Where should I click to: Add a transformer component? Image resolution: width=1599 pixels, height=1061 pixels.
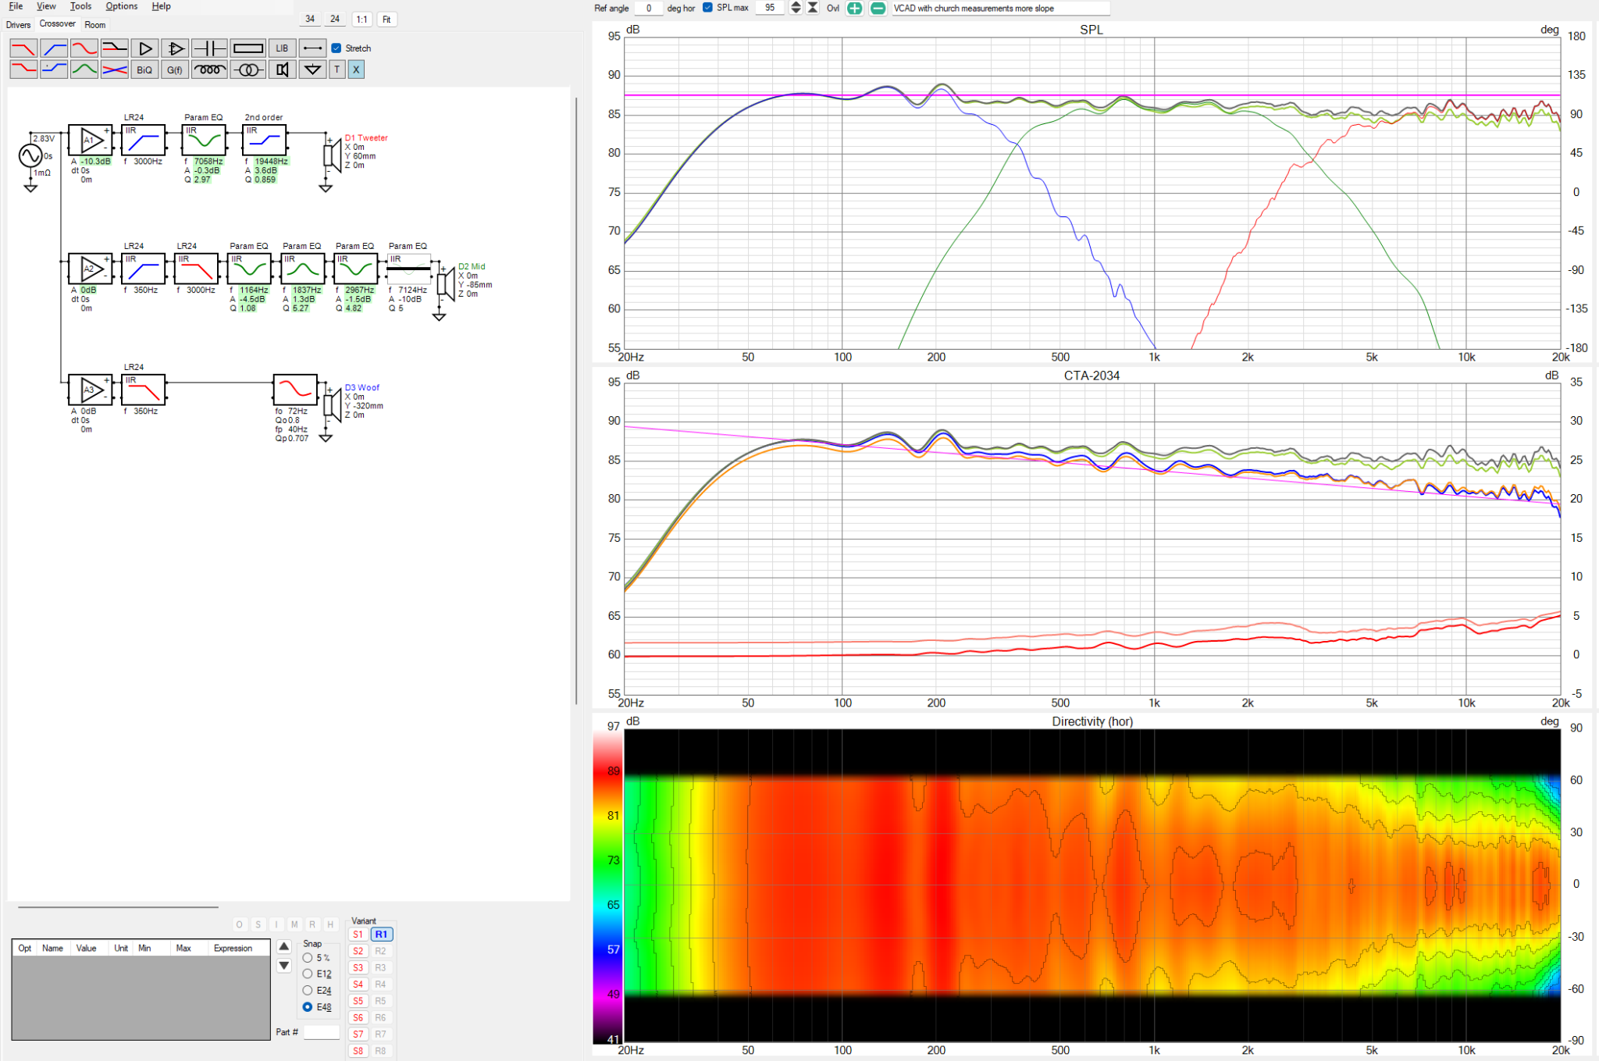[x=248, y=69]
